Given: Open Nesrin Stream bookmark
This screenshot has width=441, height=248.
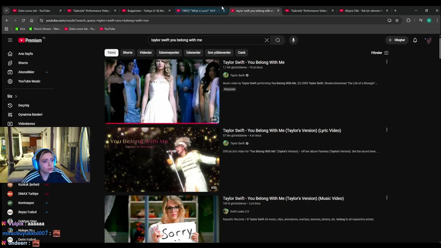Looking at the screenshot, I should click(x=44, y=29).
